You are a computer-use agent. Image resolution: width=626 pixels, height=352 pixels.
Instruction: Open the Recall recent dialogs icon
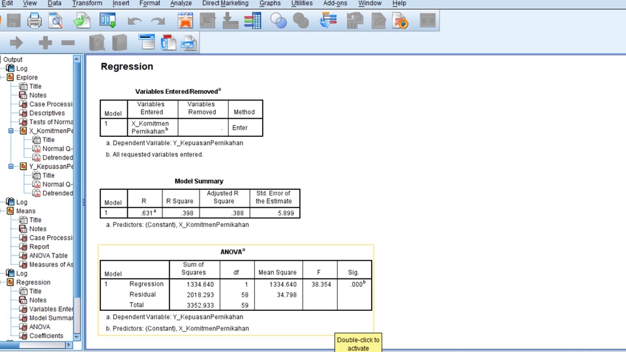click(108, 21)
